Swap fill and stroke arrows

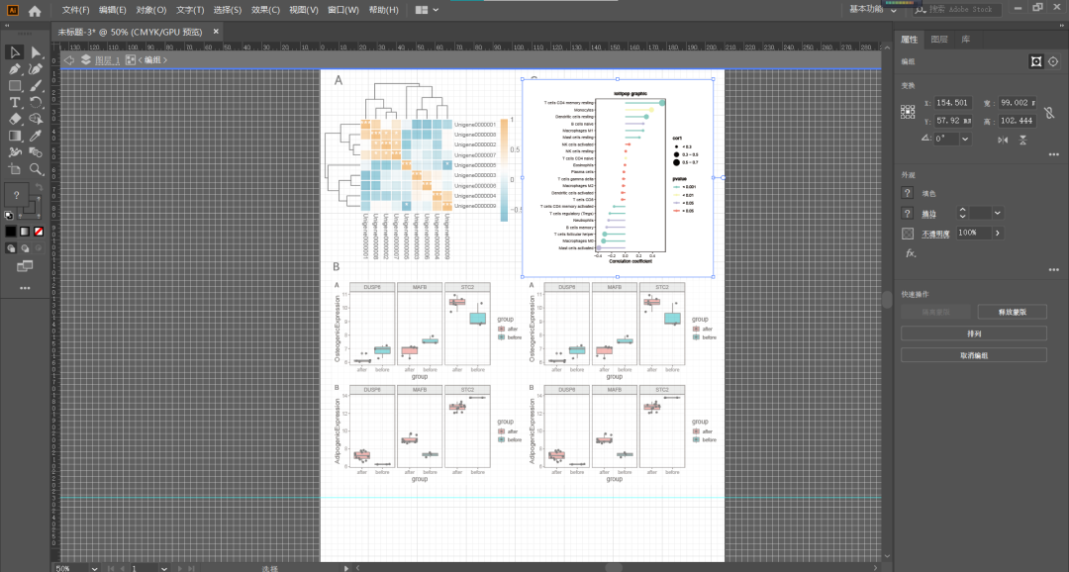point(39,187)
